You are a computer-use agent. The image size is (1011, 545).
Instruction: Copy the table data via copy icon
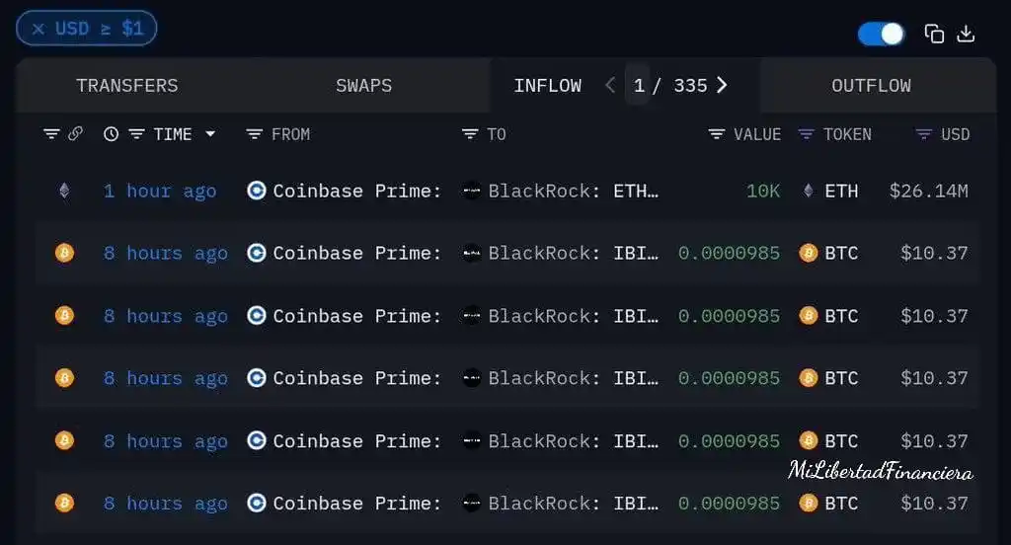click(x=934, y=34)
